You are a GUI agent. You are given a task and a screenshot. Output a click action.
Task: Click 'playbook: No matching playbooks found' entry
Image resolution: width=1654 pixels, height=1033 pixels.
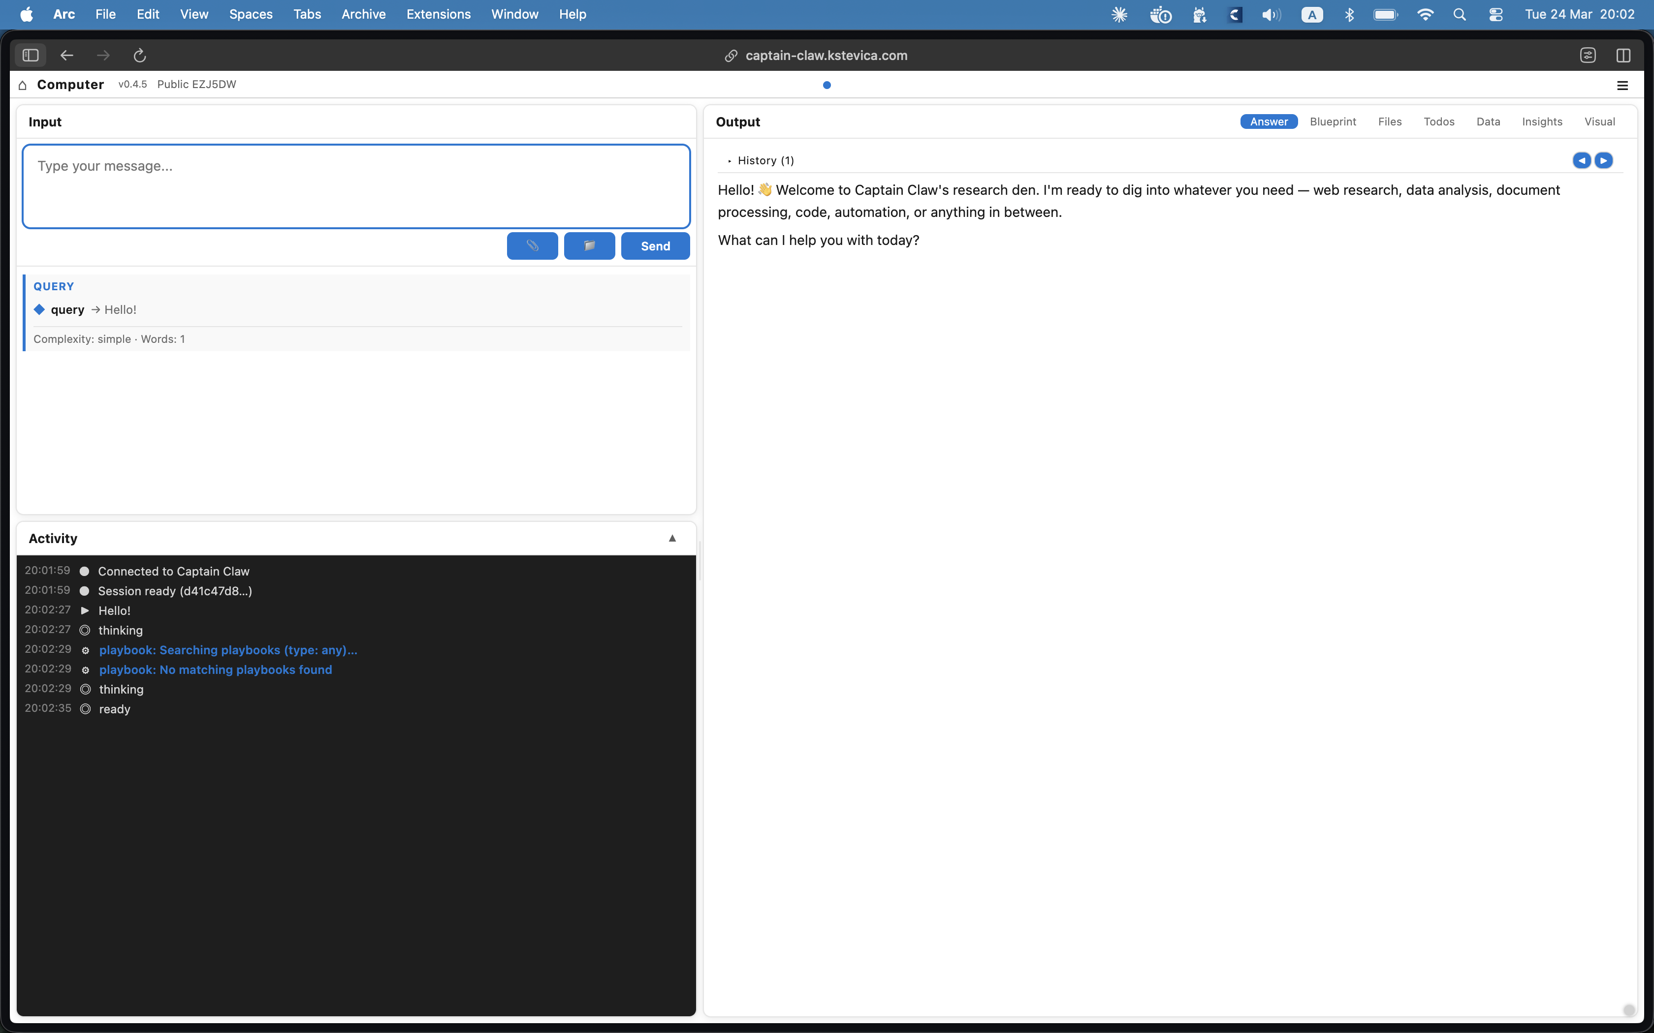click(x=215, y=669)
